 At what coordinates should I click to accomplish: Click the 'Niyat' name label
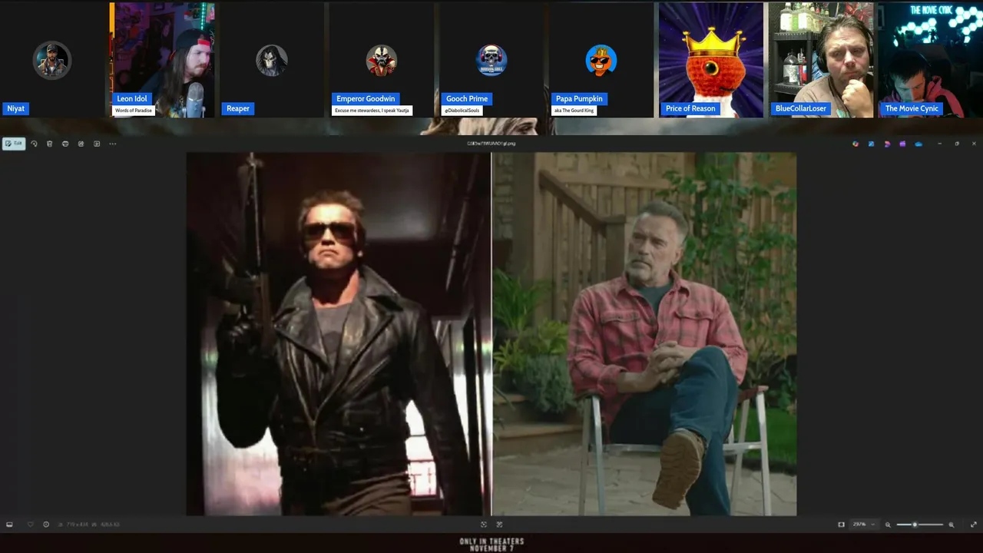pos(16,108)
